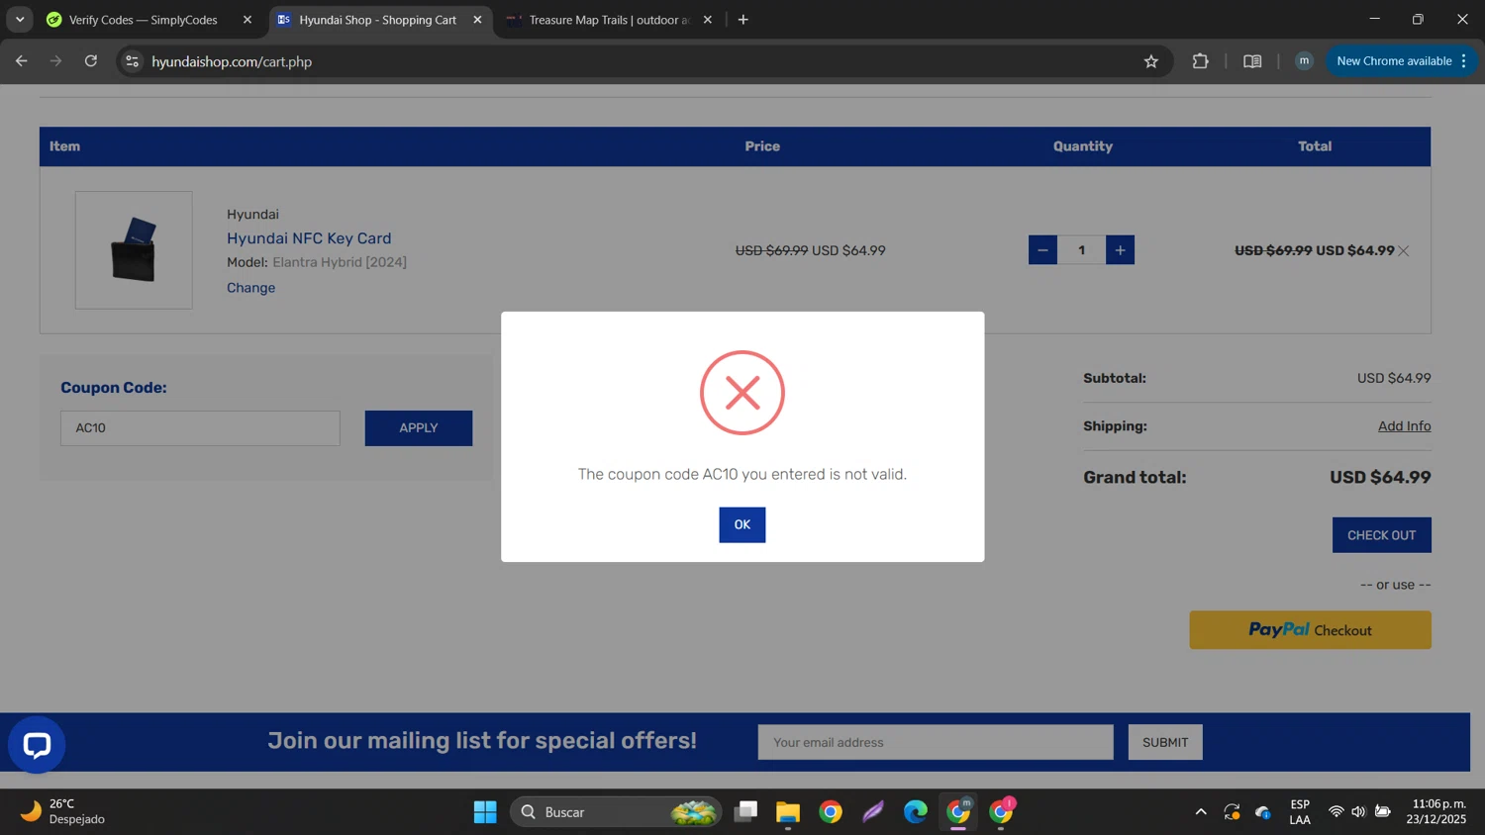Open the ESP LAA language indicator
Image resolution: width=1485 pixels, height=835 pixels.
[x=1300, y=812]
